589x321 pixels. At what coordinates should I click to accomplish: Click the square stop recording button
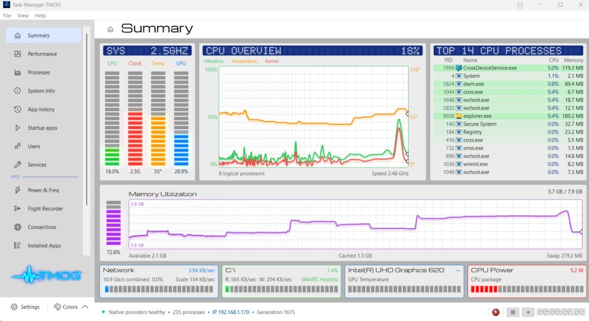click(513, 312)
